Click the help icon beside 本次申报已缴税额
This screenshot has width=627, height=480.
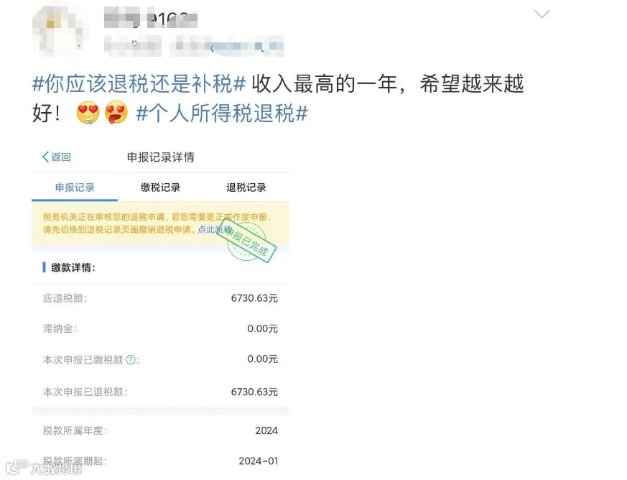(131, 359)
